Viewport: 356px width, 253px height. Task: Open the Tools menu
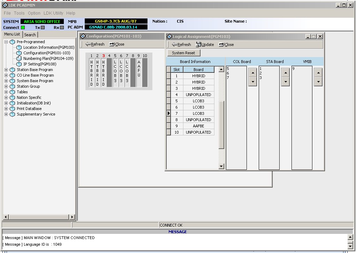click(19, 13)
